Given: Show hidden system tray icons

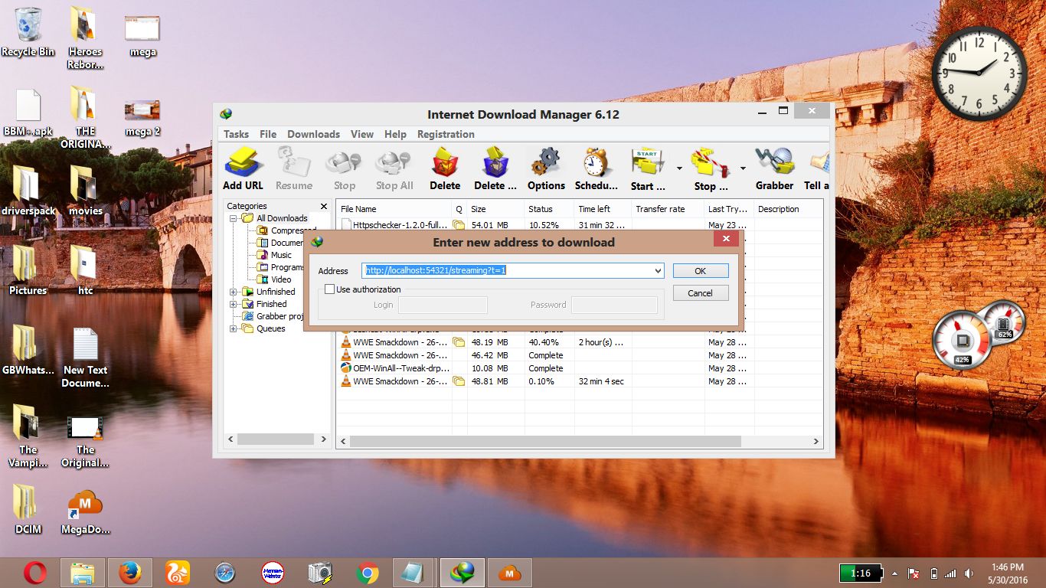Looking at the screenshot, I should coord(894,573).
